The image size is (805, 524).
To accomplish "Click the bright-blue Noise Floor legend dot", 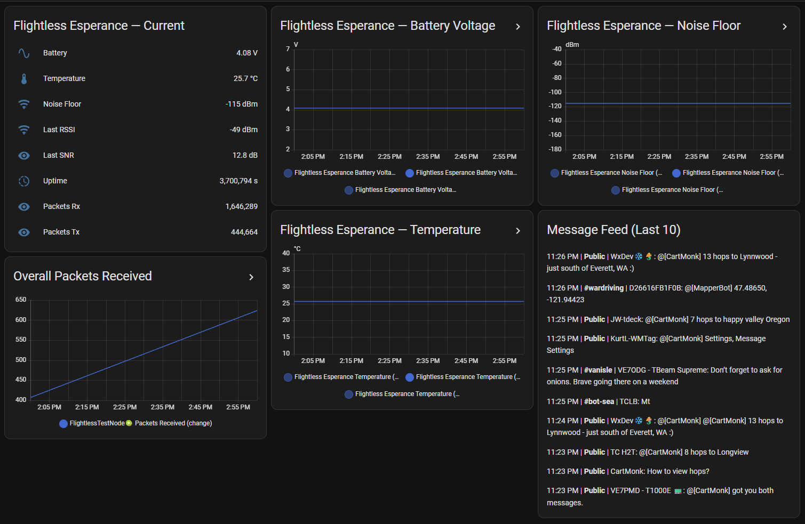I will coord(676,173).
